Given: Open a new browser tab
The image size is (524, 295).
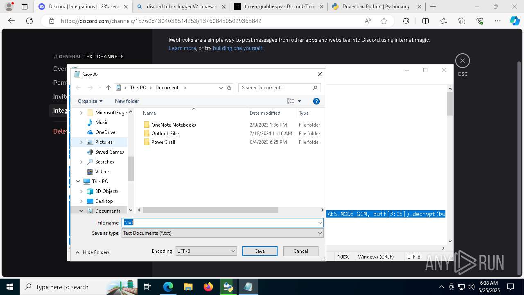Looking at the screenshot, I should coord(433,7).
